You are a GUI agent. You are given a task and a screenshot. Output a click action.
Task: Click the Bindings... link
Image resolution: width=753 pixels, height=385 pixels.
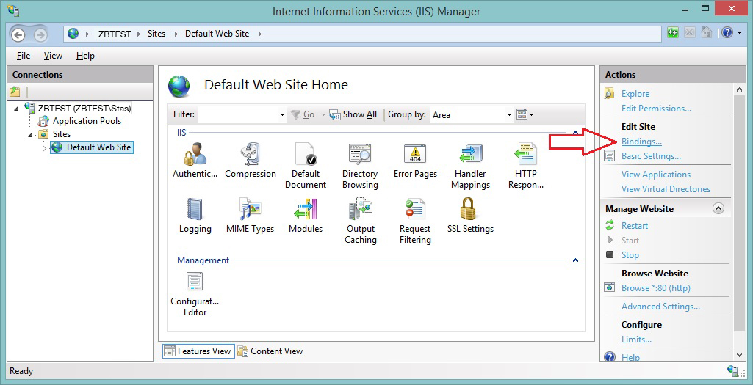point(641,142)
